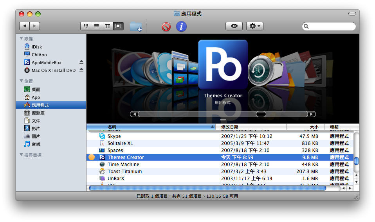Image resolution: width=375 pixels, height=222 pixels.
Task: Sort by 種類 column header
Action: click(x=342, y=127)
